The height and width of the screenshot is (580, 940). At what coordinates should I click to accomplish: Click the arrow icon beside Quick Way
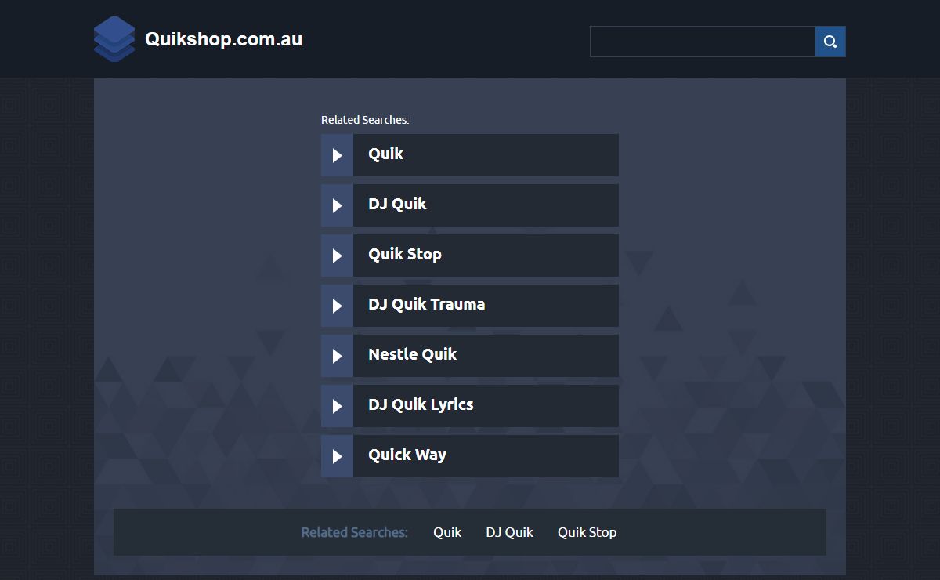[338, 456]
